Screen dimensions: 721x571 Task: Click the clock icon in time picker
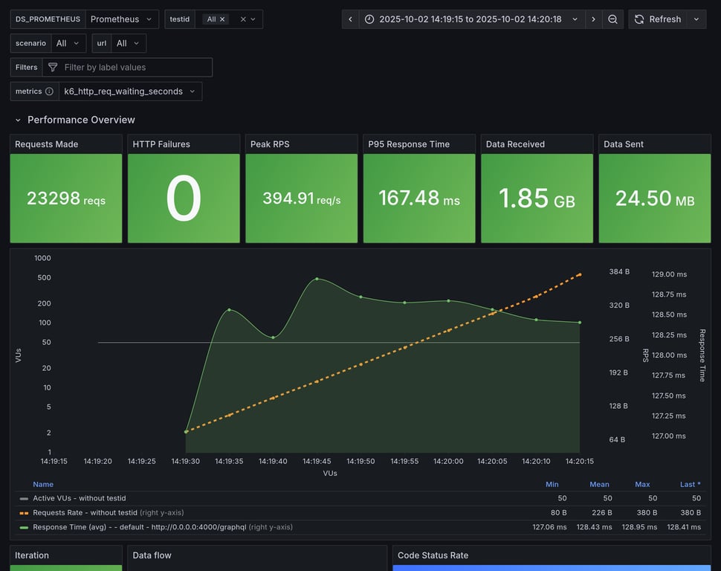click(x=369, y=19)
